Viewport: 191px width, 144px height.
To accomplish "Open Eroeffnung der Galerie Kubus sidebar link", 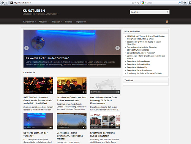I will point(144,73).
